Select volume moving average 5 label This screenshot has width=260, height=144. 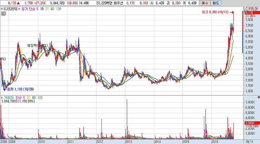pos(24,98)
